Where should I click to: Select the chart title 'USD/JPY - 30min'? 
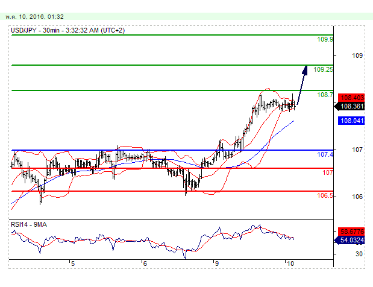[35, 31]
